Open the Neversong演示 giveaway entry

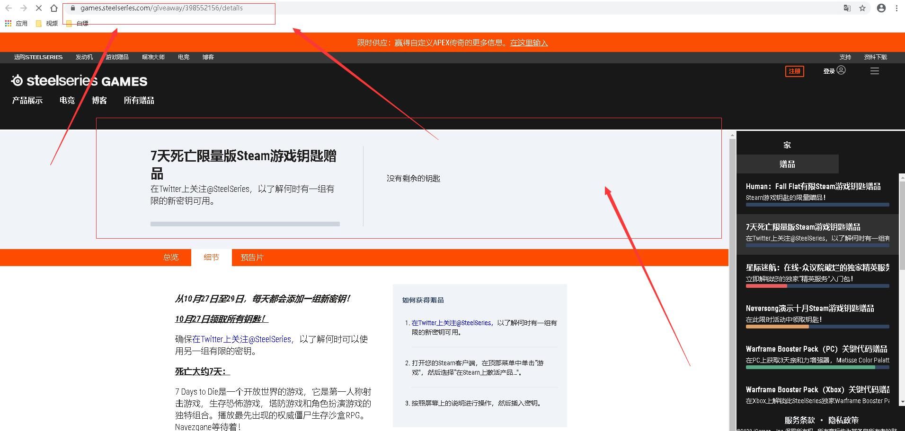pyautogui.click(x=817, y=316)
